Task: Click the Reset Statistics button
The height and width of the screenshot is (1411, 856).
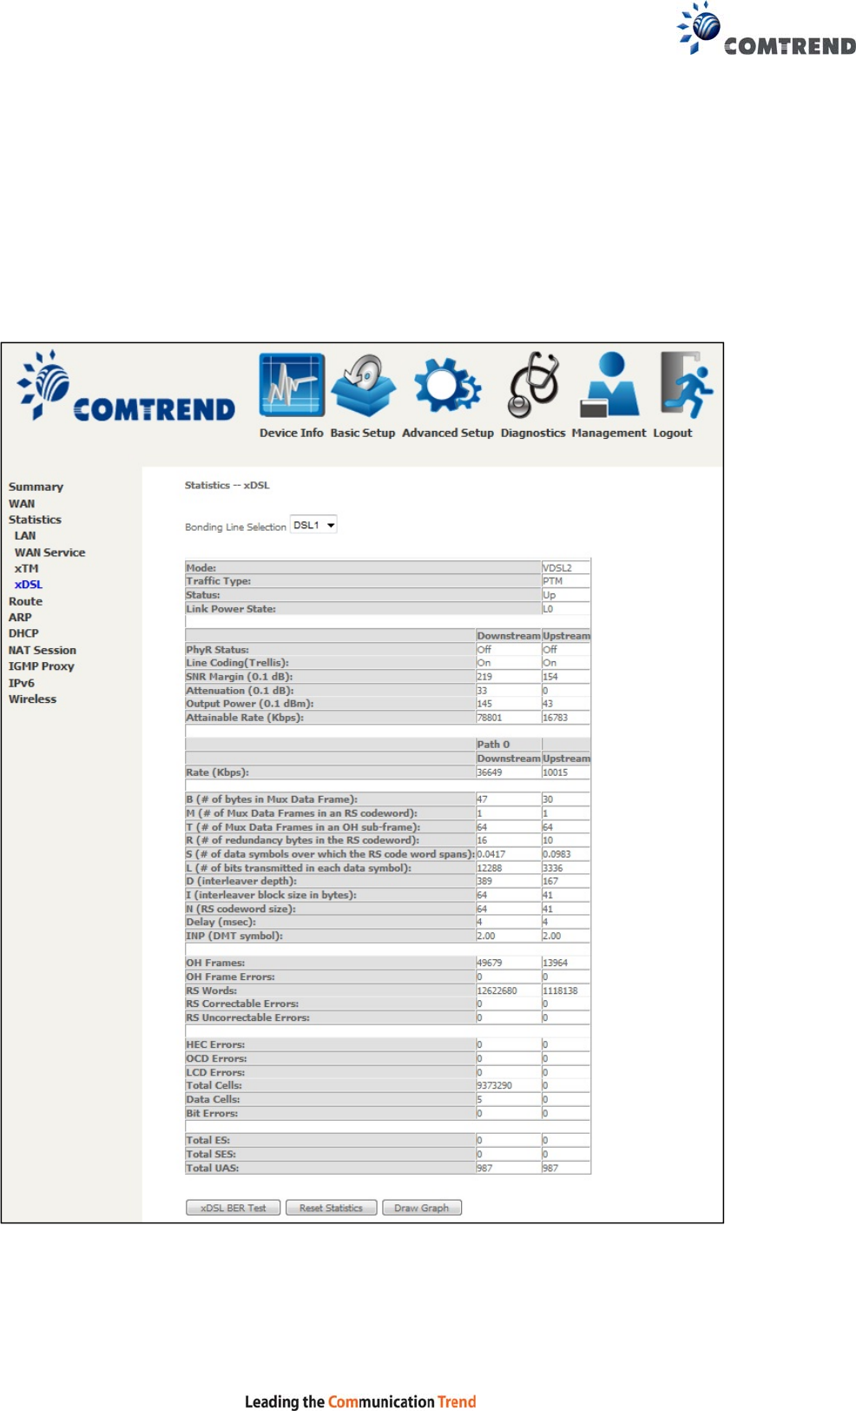Action: (331, 1208)
